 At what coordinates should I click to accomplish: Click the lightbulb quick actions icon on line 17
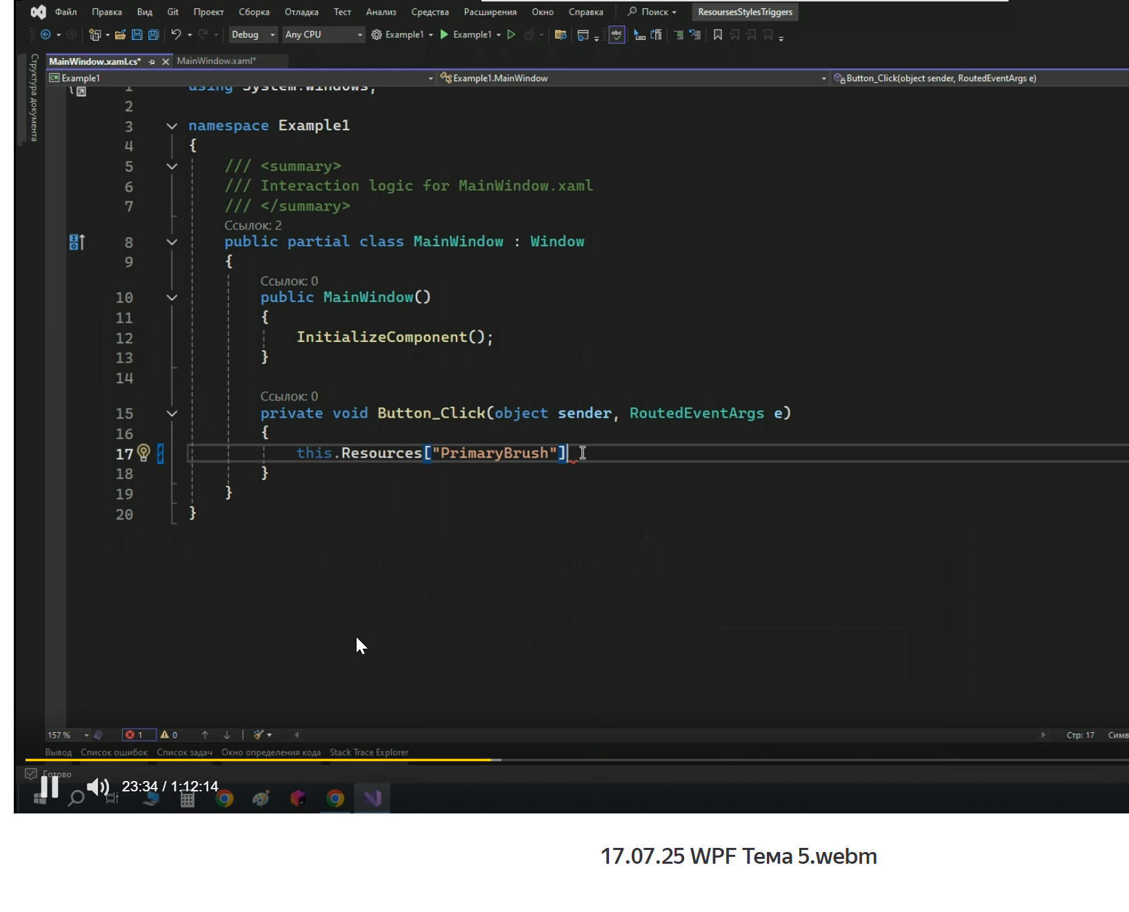(x=143, y=452)
